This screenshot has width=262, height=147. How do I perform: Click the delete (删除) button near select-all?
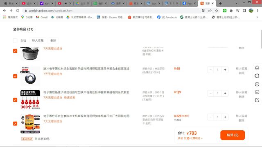pos(53,40)
